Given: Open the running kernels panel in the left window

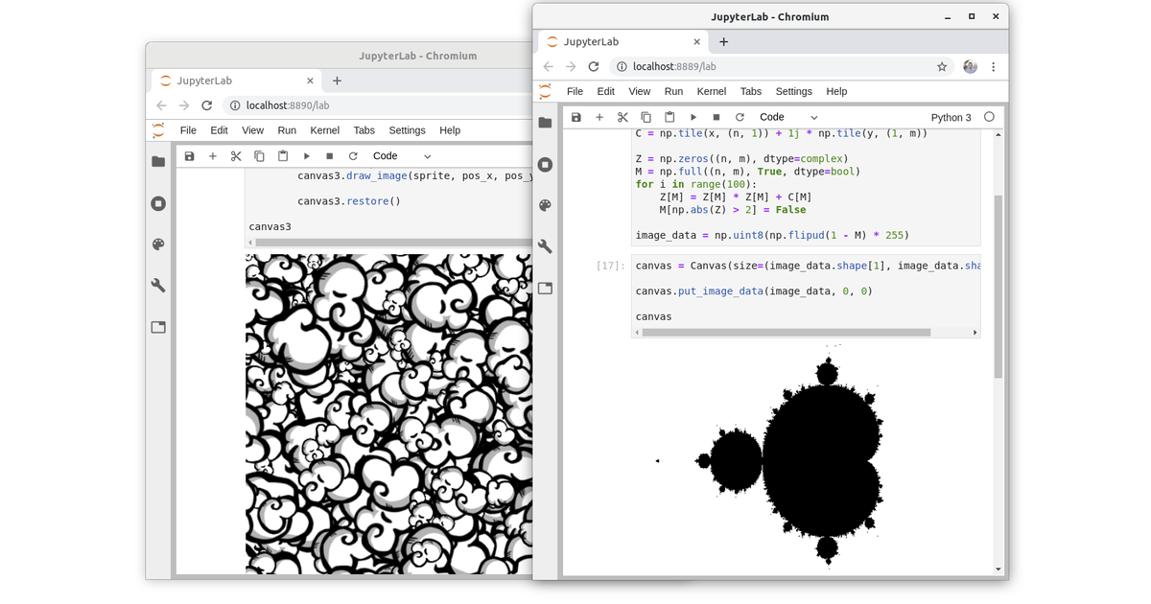Looking at the screenshot, I should pos(158,203).
